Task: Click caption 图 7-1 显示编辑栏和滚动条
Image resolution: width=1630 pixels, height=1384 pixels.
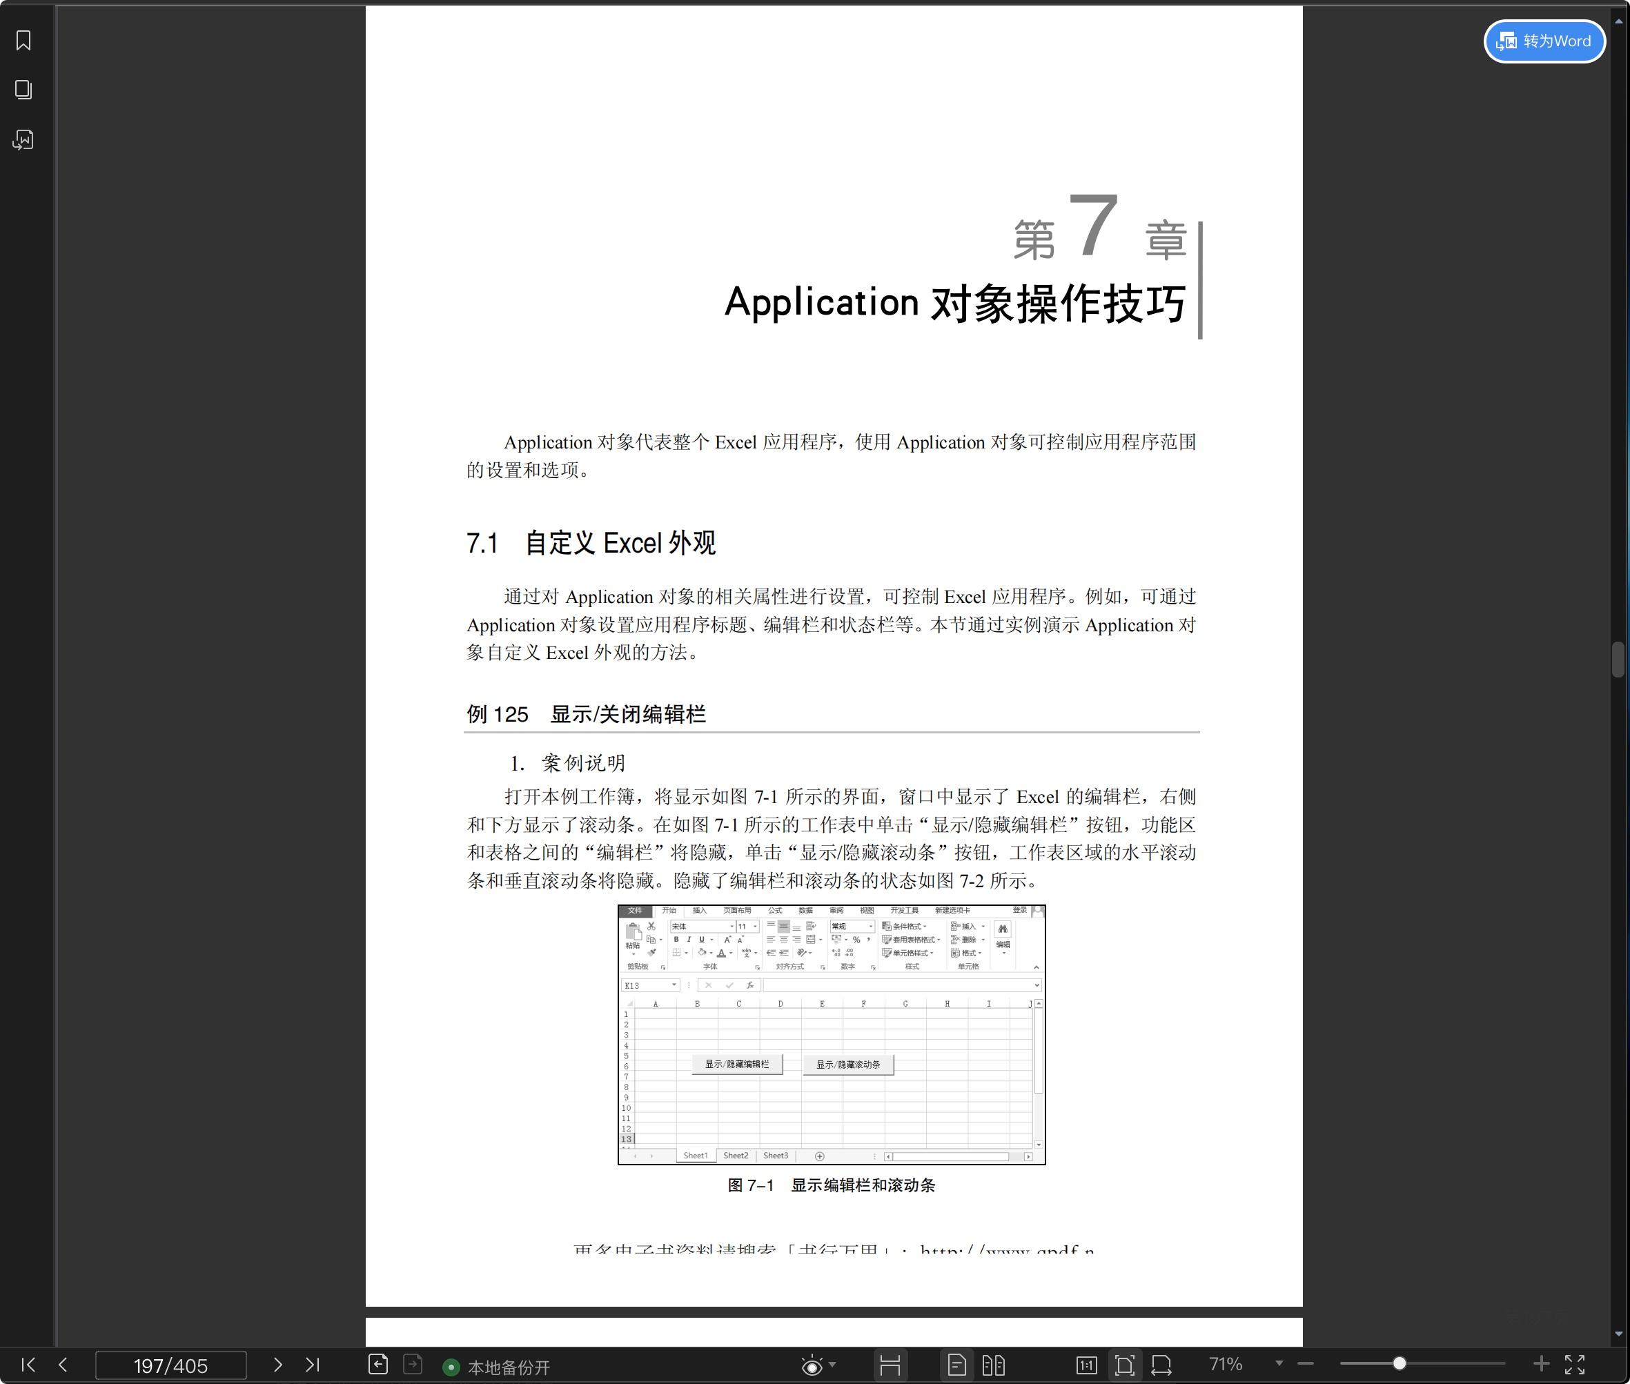Action: (831, 1185)
